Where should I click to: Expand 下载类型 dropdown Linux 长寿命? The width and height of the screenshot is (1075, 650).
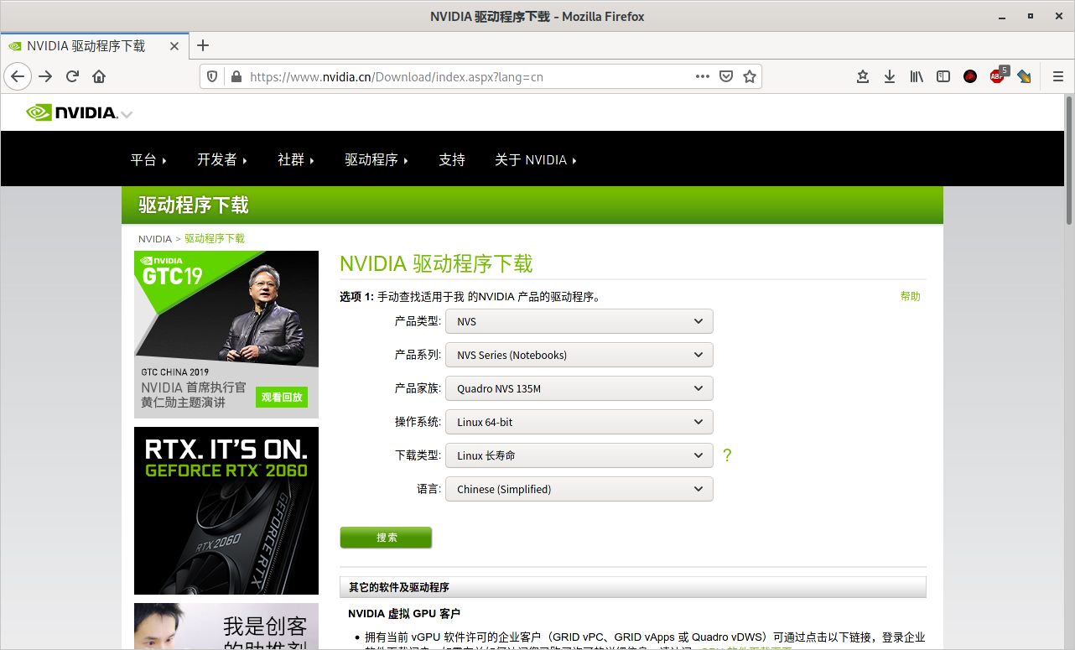[x=579, y=455]
